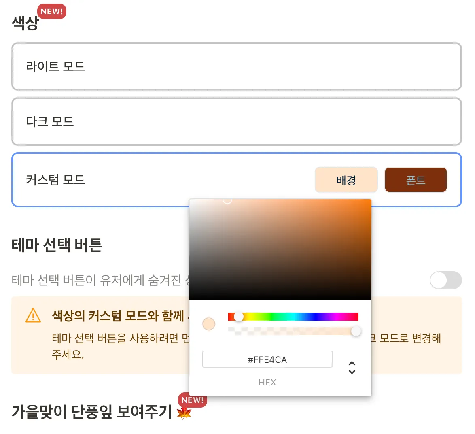The height and width of the screenshot is (434, 475).
Task: Click the warning triangle icon
Action: 33,315
